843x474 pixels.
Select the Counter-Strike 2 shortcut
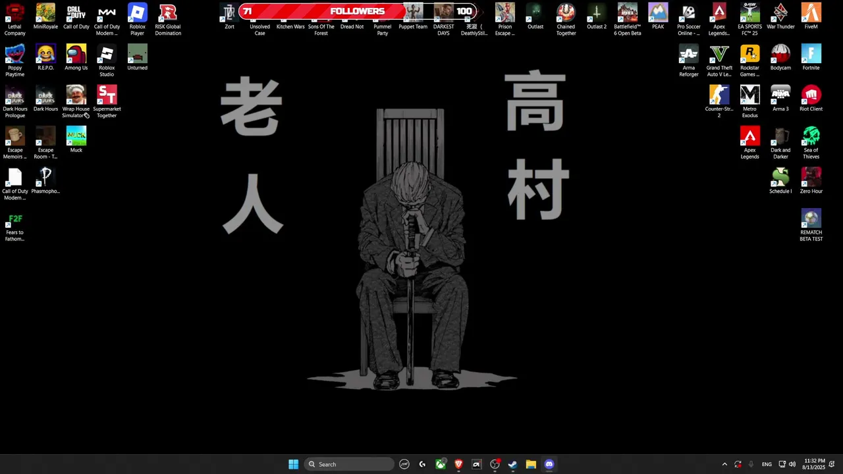point(719,102)
